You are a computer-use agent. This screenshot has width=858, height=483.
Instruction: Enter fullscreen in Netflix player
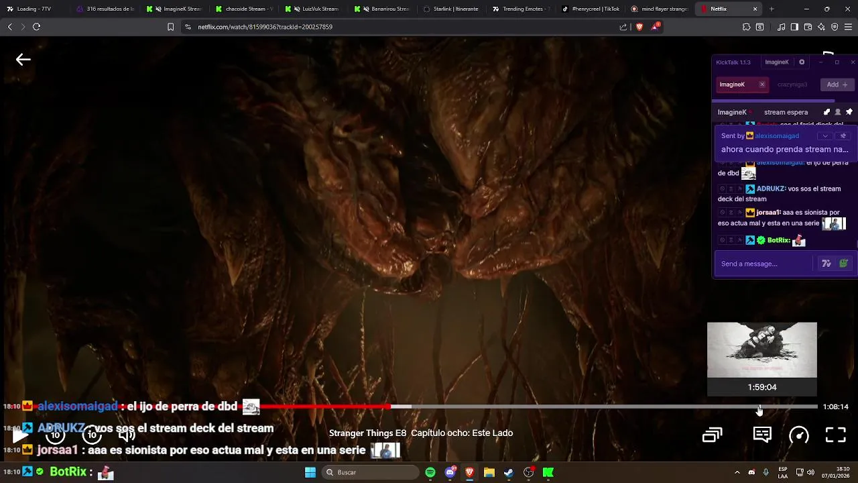tap(835, 435)
